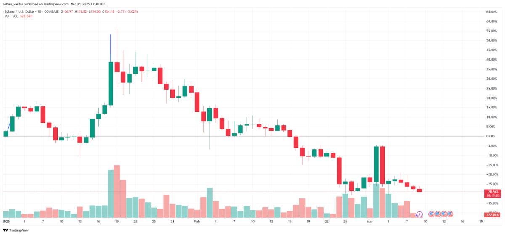Open the second US flag economic event
Viewport: 505px width, 235px height.
pyautogui.click(x=437, y=214)
